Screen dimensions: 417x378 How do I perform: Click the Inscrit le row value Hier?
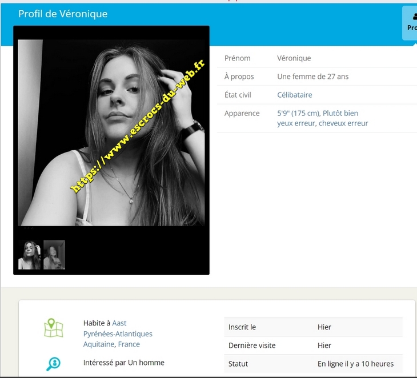pos(324,327)
